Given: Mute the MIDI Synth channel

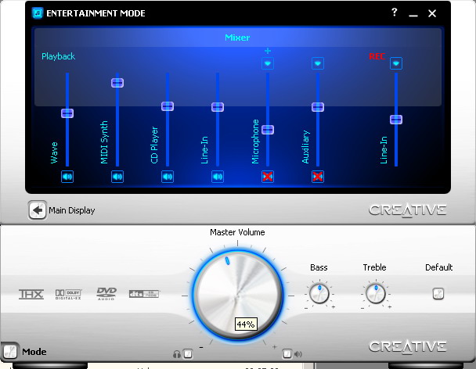Looking at the screenshot, I should (x=117, y=177).
